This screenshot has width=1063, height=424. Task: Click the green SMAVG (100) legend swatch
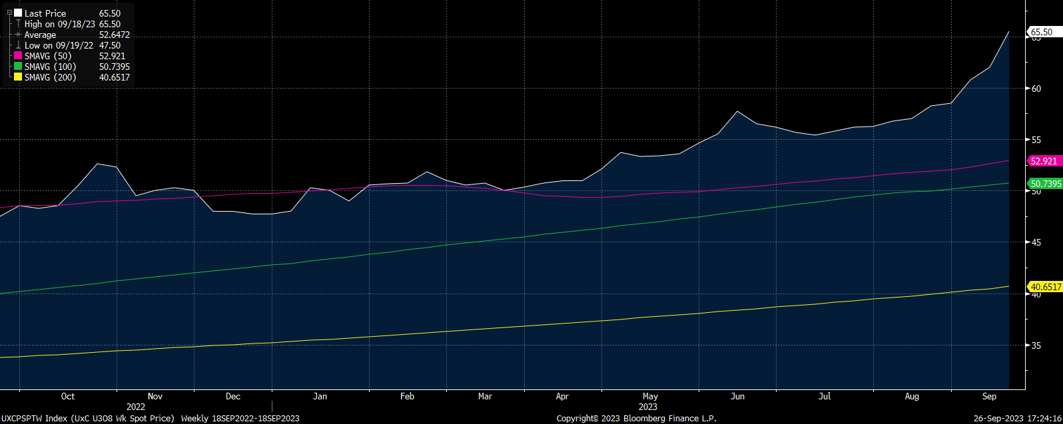(x=18, y=67)
